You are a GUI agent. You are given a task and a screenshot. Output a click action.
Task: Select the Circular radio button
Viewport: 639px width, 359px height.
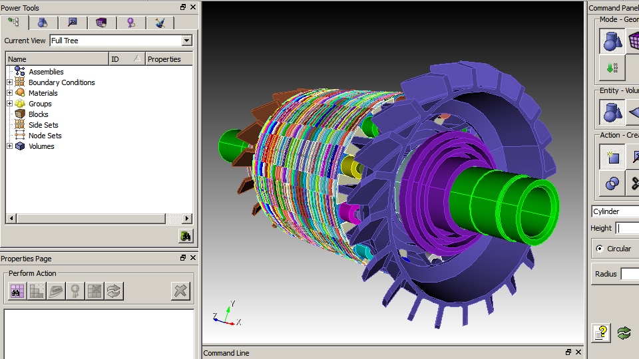pyautogui.click(x=600, y=249)
